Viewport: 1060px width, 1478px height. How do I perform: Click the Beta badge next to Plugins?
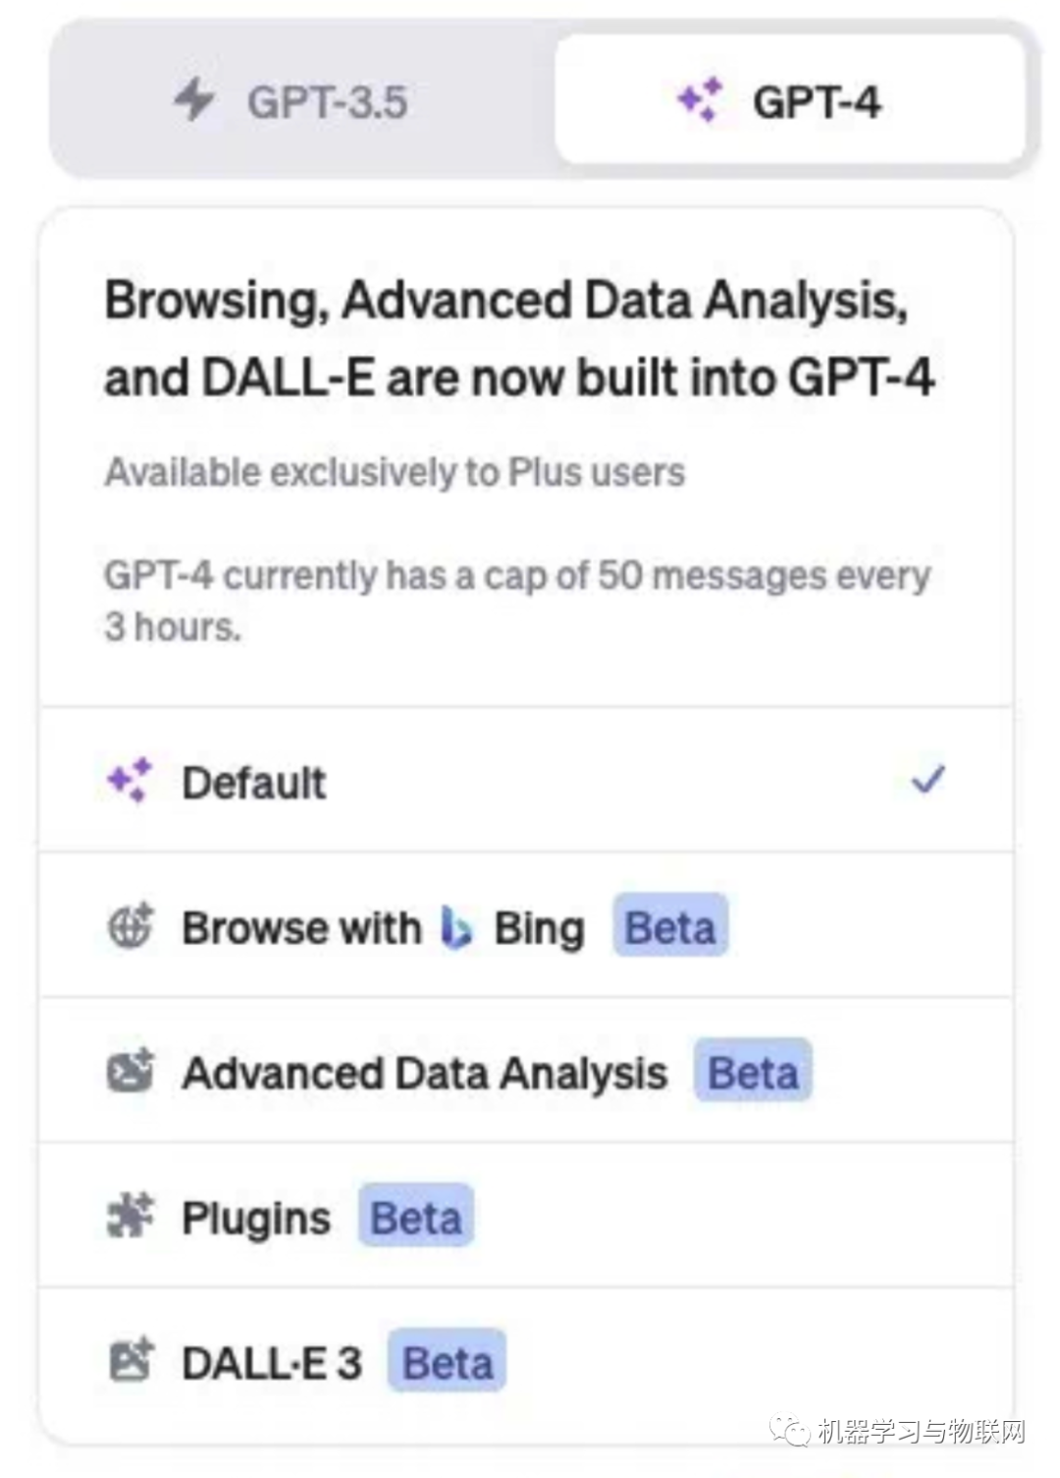(416, 1218)
